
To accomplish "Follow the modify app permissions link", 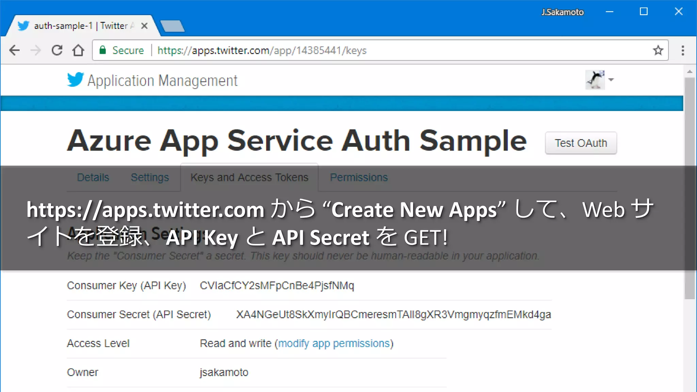I will click(334, 343).
